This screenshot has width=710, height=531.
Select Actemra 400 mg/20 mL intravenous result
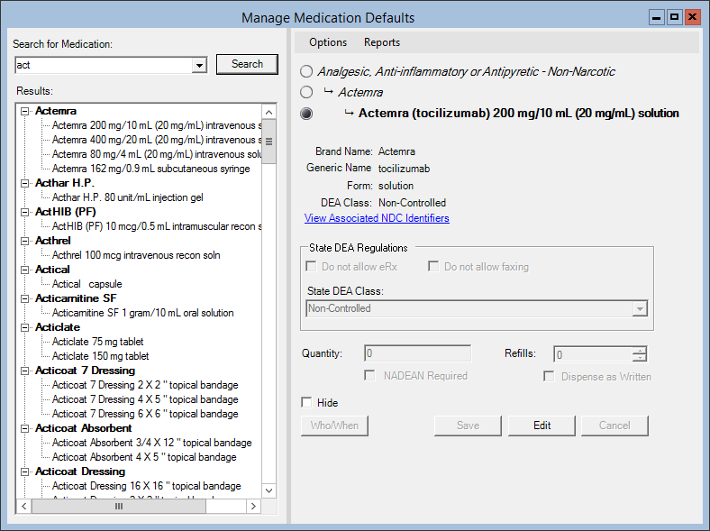157,140
